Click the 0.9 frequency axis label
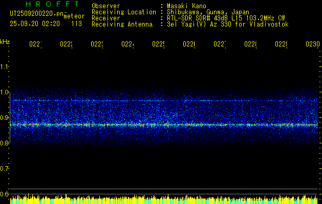The width and height of the screenshot is (322, 204). click(4, 118)
